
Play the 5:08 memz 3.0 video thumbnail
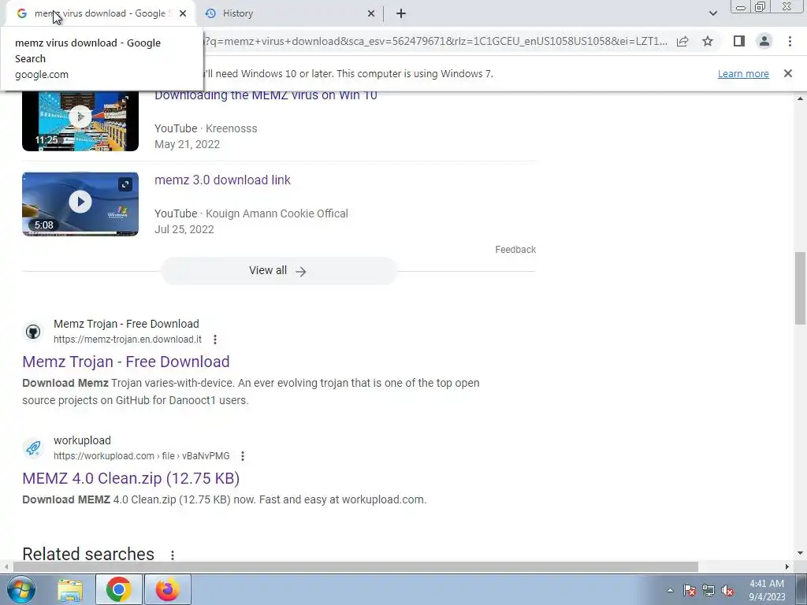pos(80,202)
